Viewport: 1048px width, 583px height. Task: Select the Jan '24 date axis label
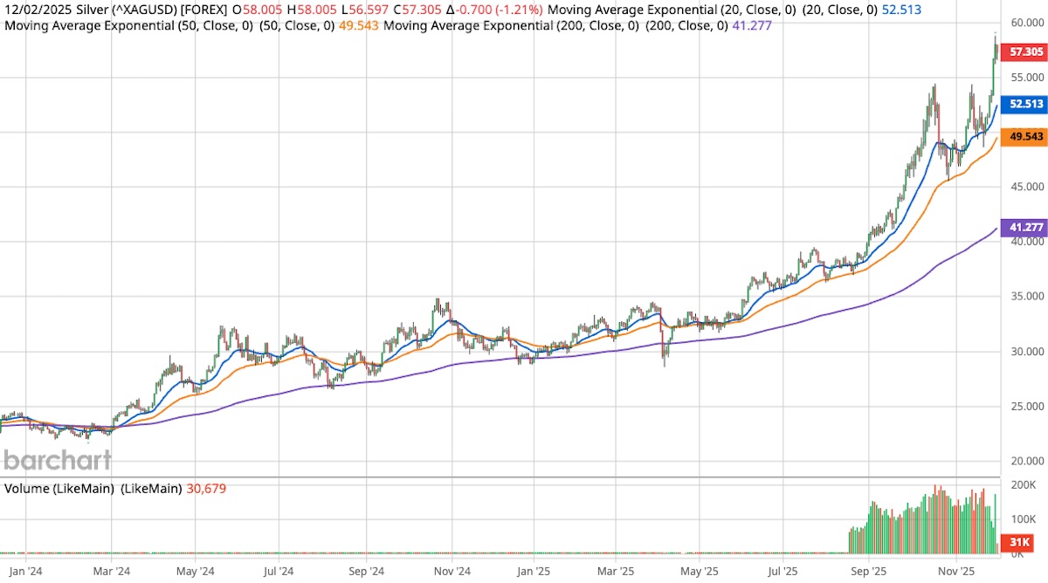(x=24, y=571)
